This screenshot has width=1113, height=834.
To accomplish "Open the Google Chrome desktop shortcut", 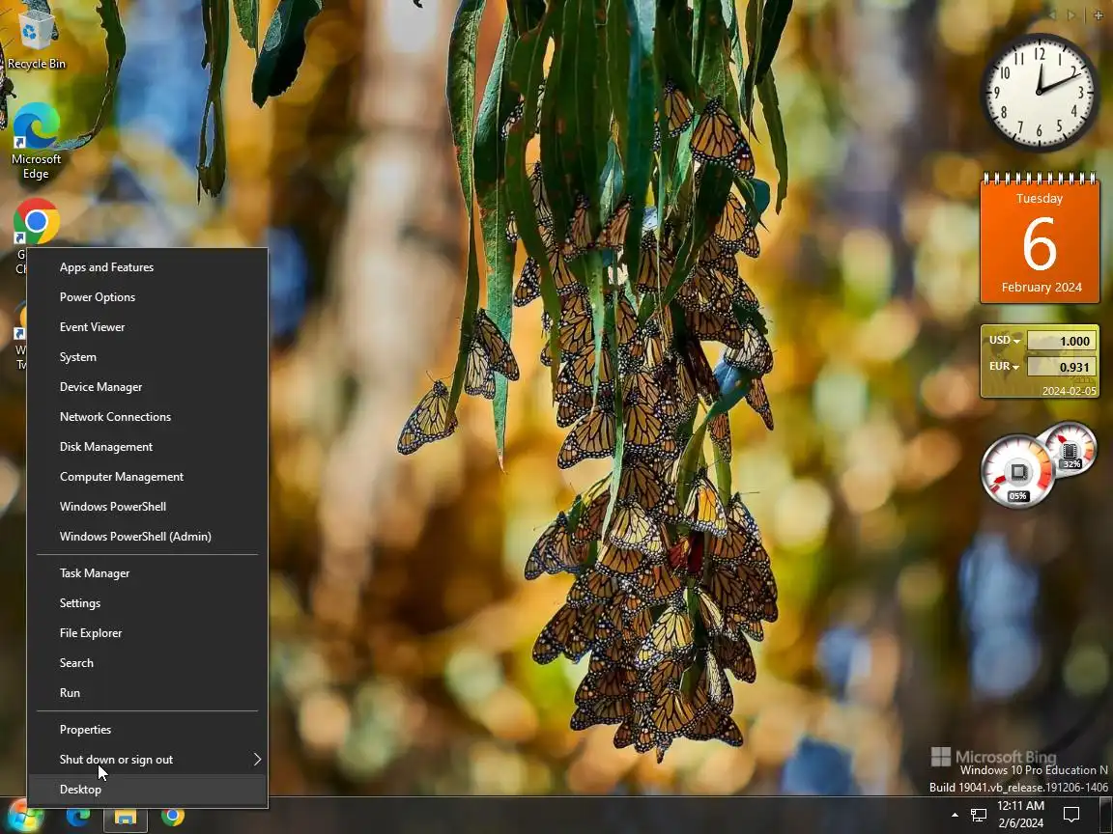I will [36, 221].
